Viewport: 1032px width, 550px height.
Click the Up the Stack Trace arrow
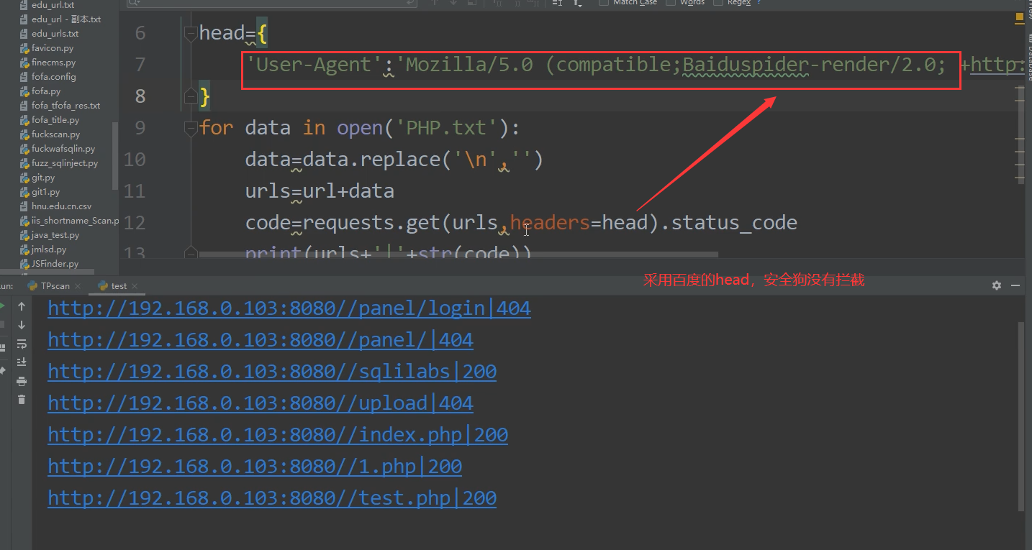pyautogui.click(x=22, y=307)
